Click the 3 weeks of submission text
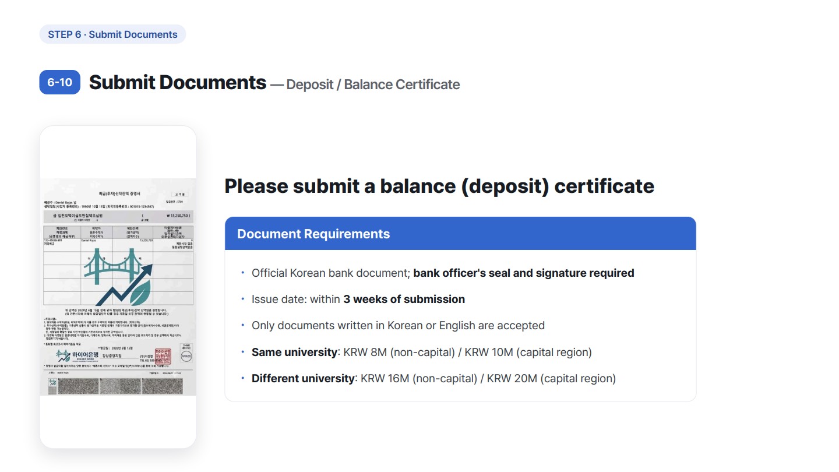 [x=404, y=299]
